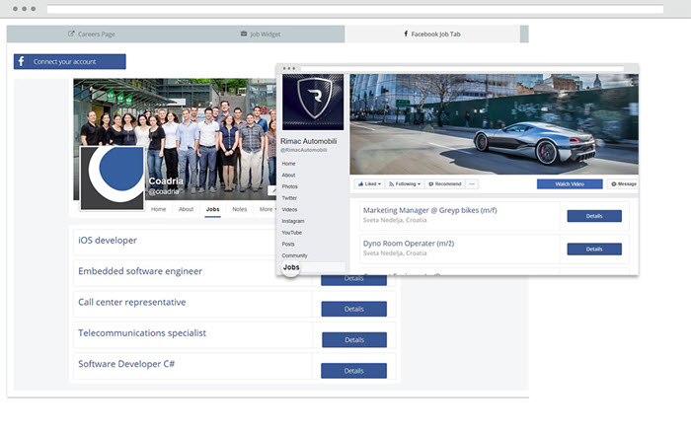Image resolution: width=691 pixels, height=431 pixels.
Task: Click Details for Dyno Room Operater
Action: [594, 250]
